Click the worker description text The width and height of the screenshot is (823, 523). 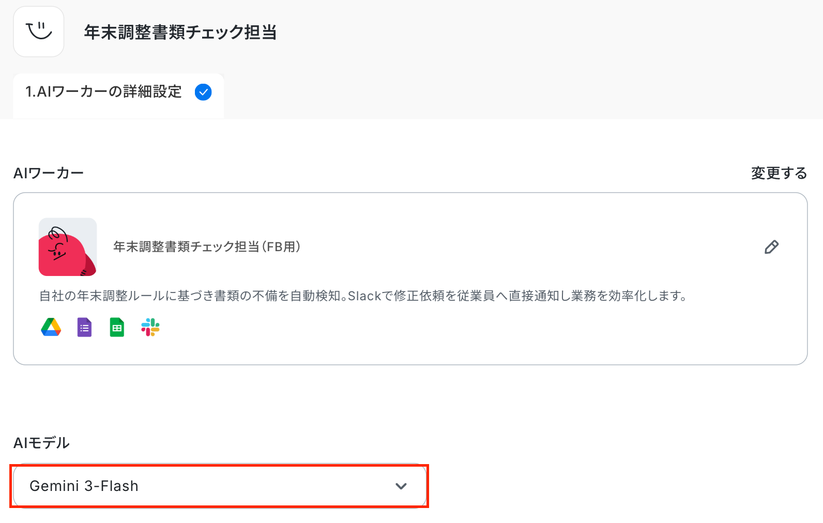(x=363, y=296)
